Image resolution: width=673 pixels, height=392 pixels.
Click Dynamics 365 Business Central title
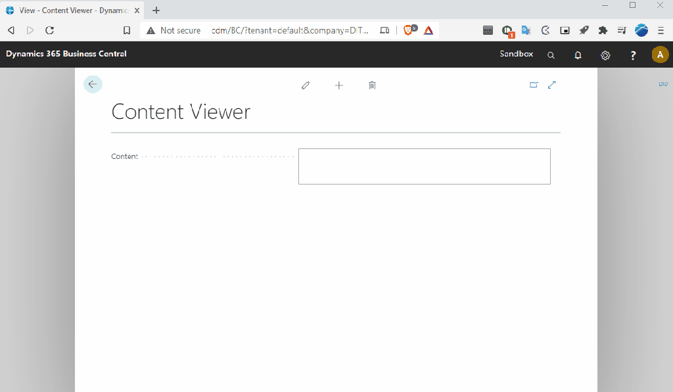pyautogui.click(x=66, y=54)
